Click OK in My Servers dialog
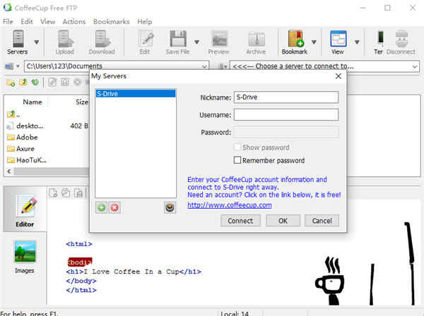Viewport: 424px width, 316px height. point(283,221)
